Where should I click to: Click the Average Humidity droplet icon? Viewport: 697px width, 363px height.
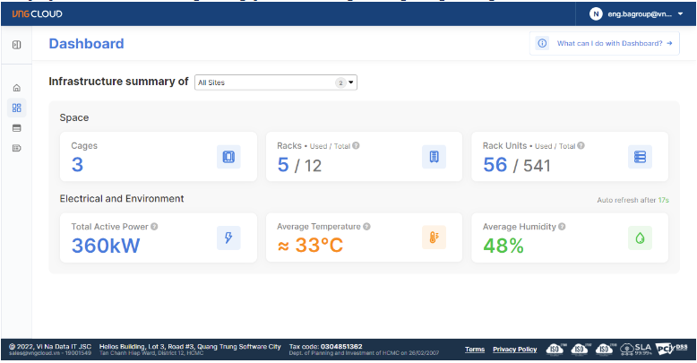pyautogui.click(x=640, y=238)
